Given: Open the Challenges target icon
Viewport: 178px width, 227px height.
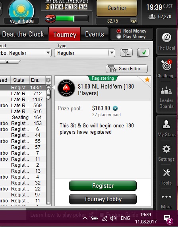Looking at the screenshot, I should point(166,65).
